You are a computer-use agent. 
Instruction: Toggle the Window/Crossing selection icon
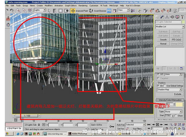[66, 11]
